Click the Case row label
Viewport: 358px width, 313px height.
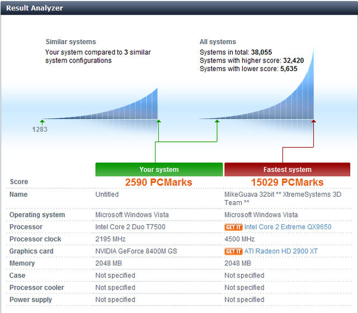17,276
